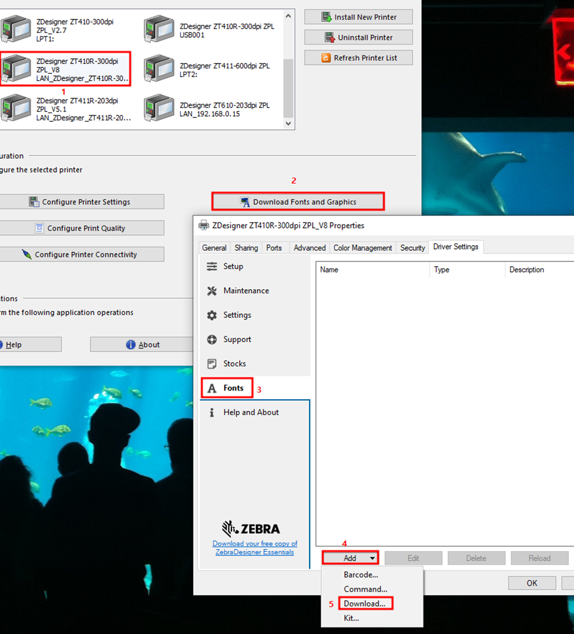Click the Install New Printer button
Viewport: 574px width, 634px height.
pyautogui.click(x=358, y=16)
